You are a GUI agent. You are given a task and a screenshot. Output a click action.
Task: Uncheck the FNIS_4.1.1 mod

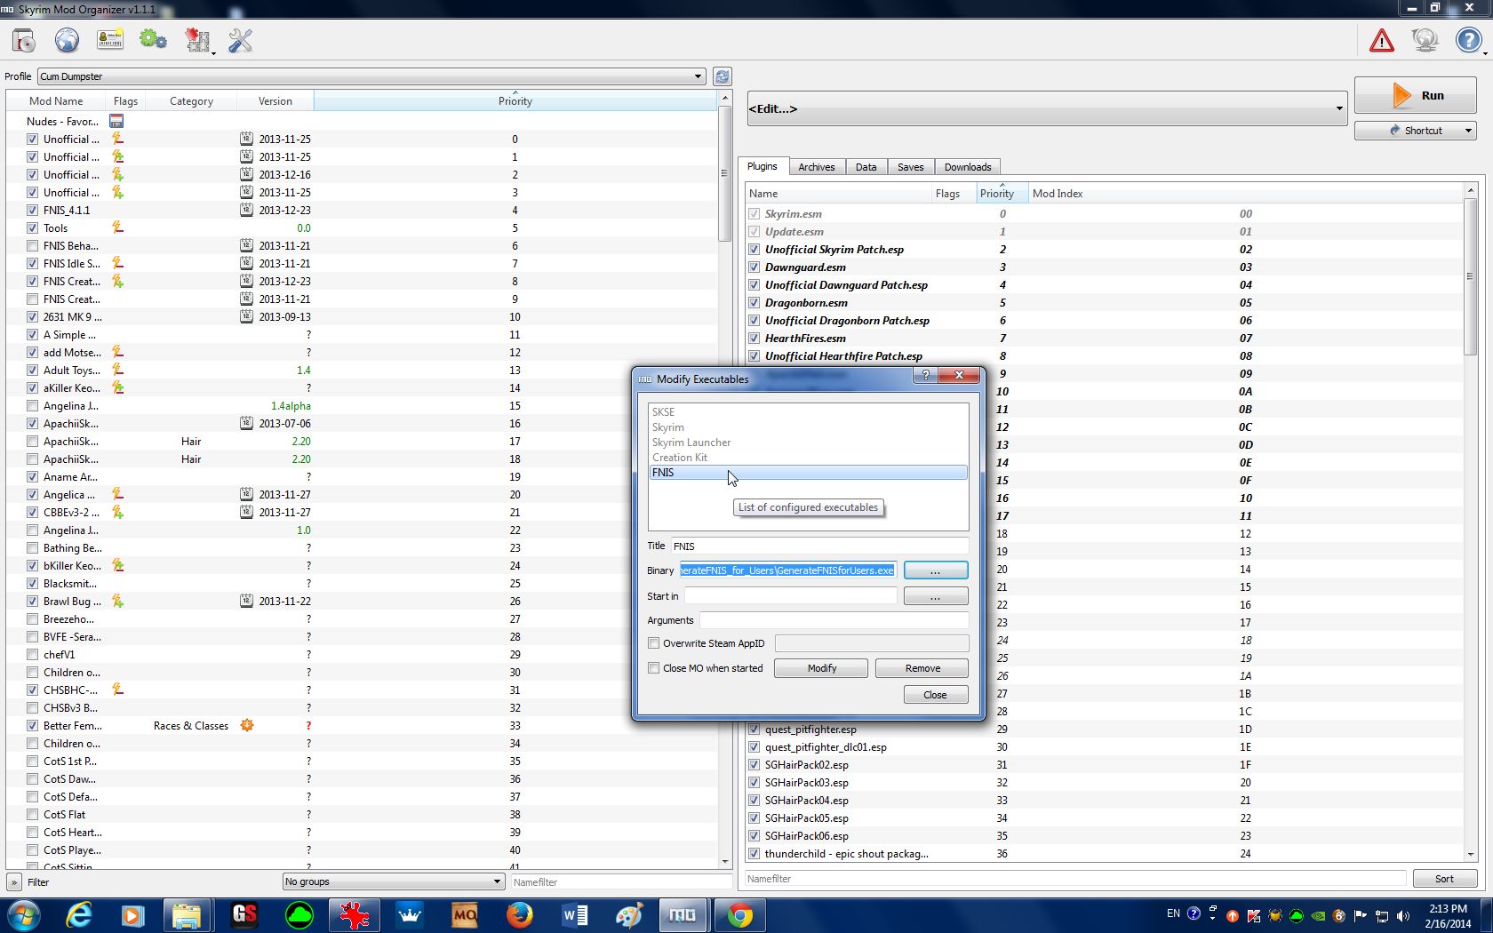[33, 211]
